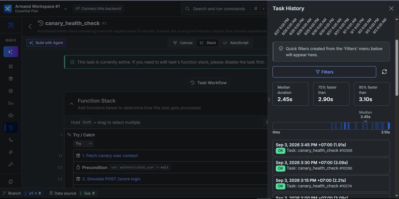Viewport: 399px width, 199px height.
Task: Open task run #10274 entry
Action: pos(331,183)
